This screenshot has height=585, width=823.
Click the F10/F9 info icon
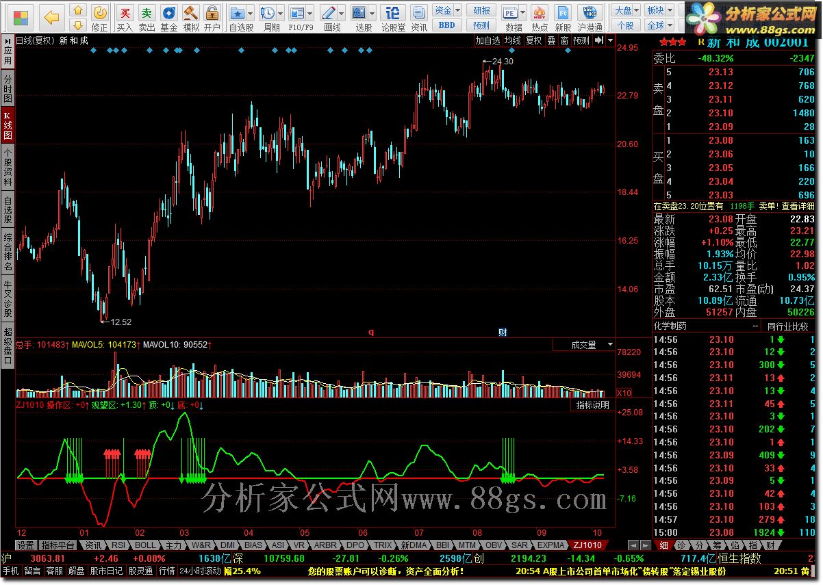click(x=297, y=13)
